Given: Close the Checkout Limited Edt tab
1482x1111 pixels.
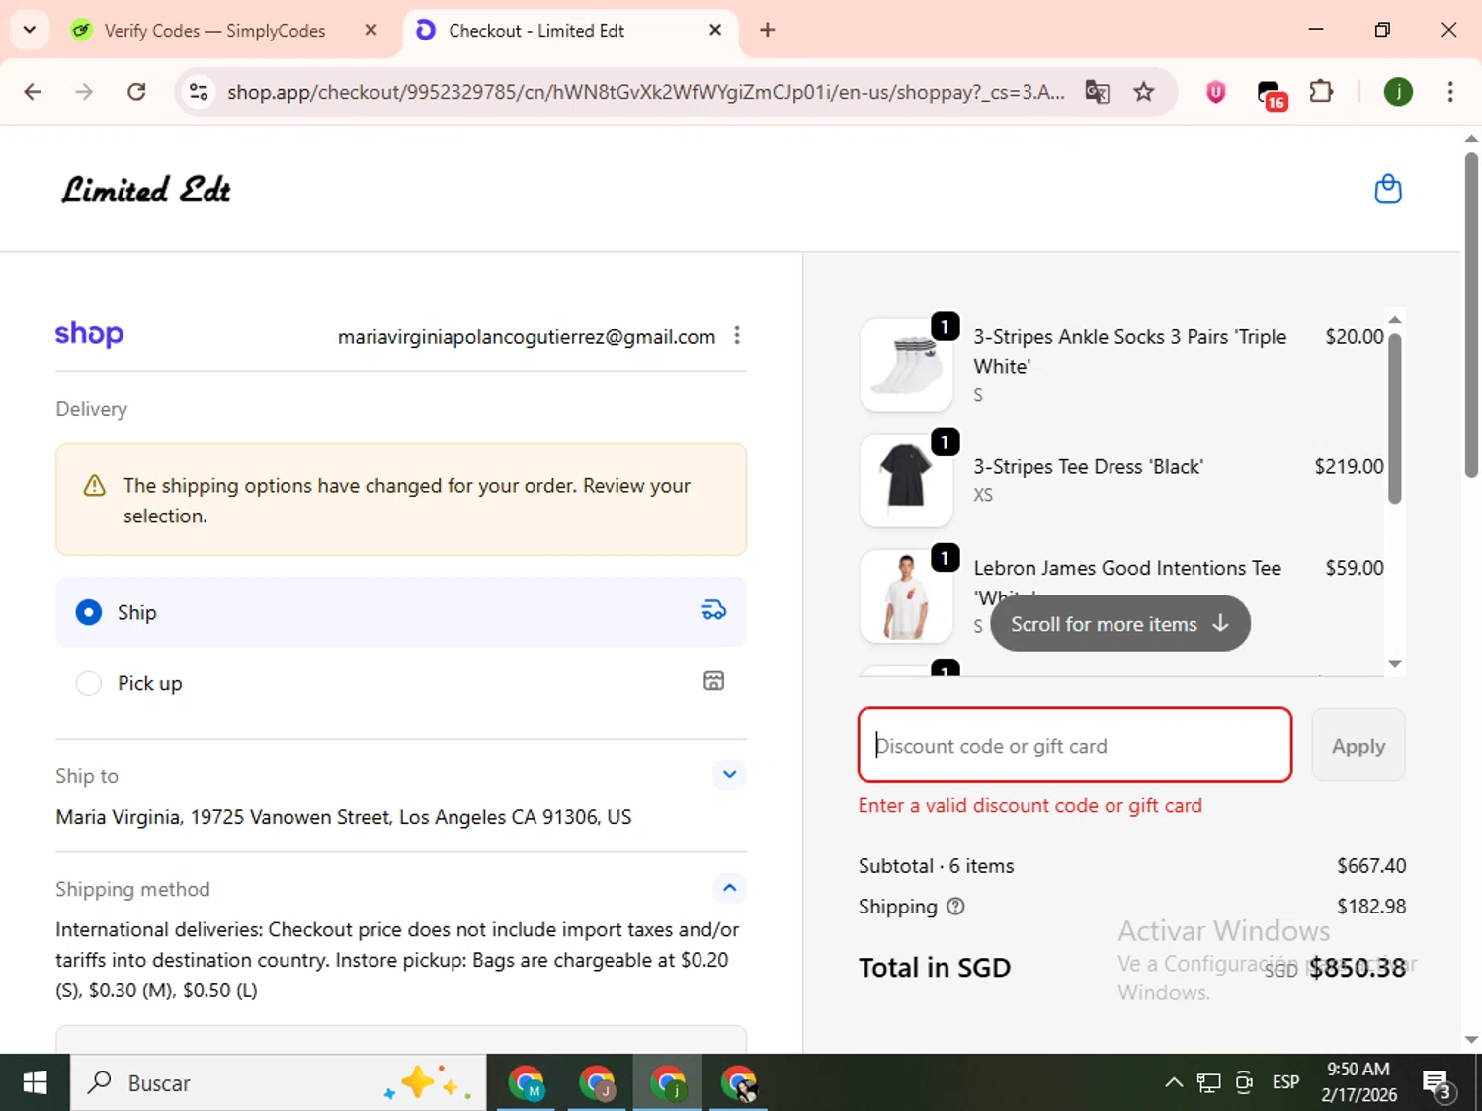Looking at the screenshot, I should tap(715, 30).
